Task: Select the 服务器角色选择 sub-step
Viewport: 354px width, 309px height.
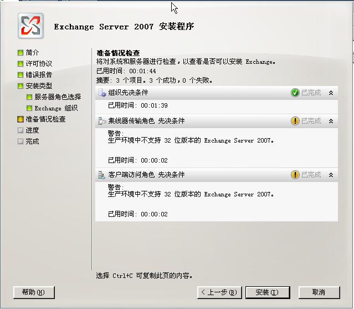Action: coord(58,97)
